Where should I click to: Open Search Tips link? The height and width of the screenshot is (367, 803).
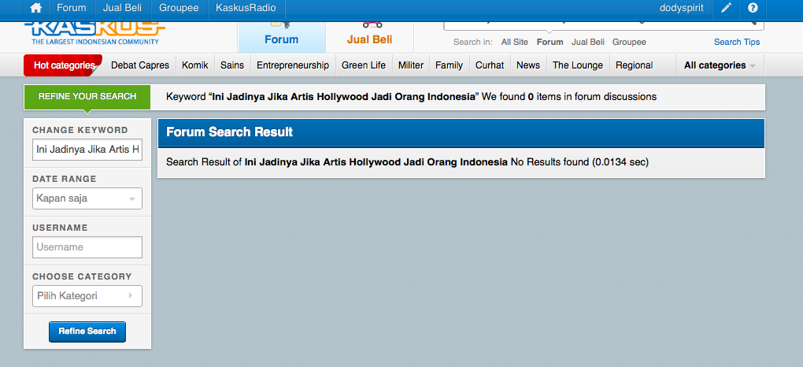click(737, 42)
